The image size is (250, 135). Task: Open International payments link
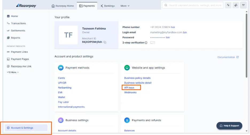pos(71,107)
